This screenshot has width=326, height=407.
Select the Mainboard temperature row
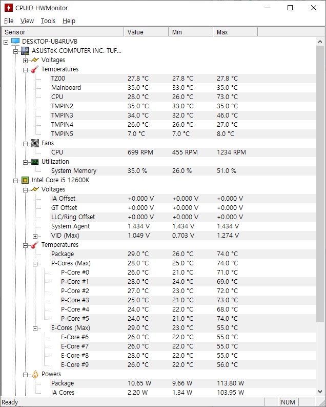[182, 88]
